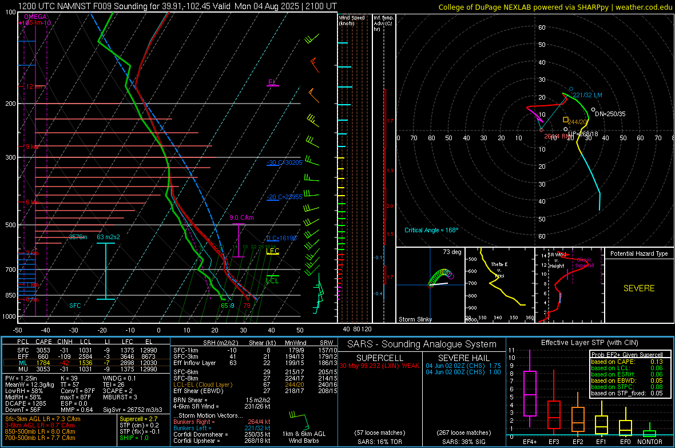Click the SARS: 16% TOR result
Viewport: 675px width, 448px height.
click(x=380, y=442)
